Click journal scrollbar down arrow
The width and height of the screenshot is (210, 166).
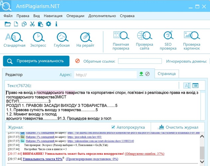click(x=202, y=162)
